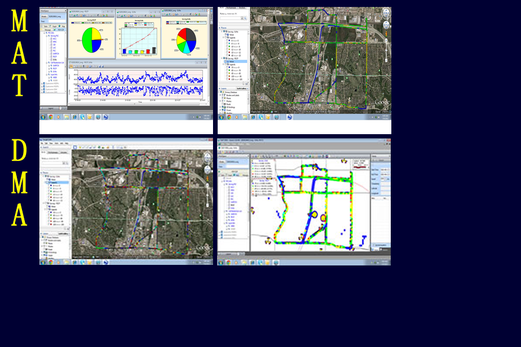The height and width of the screenshot is (347, 521).
Task: Open Windows Explorer folder in top-right taskbar
Action: (245, 117)
